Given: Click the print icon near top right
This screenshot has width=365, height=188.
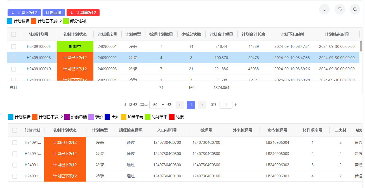Looking at the screenshot, I should coord(340,9).
